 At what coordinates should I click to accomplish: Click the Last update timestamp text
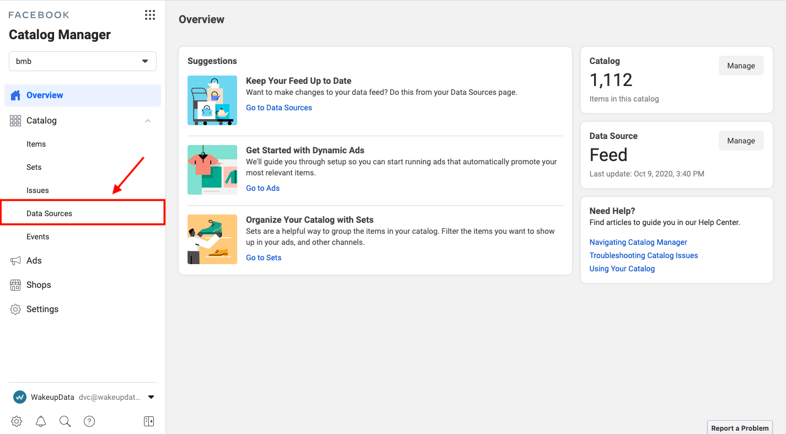coord(647,174)
